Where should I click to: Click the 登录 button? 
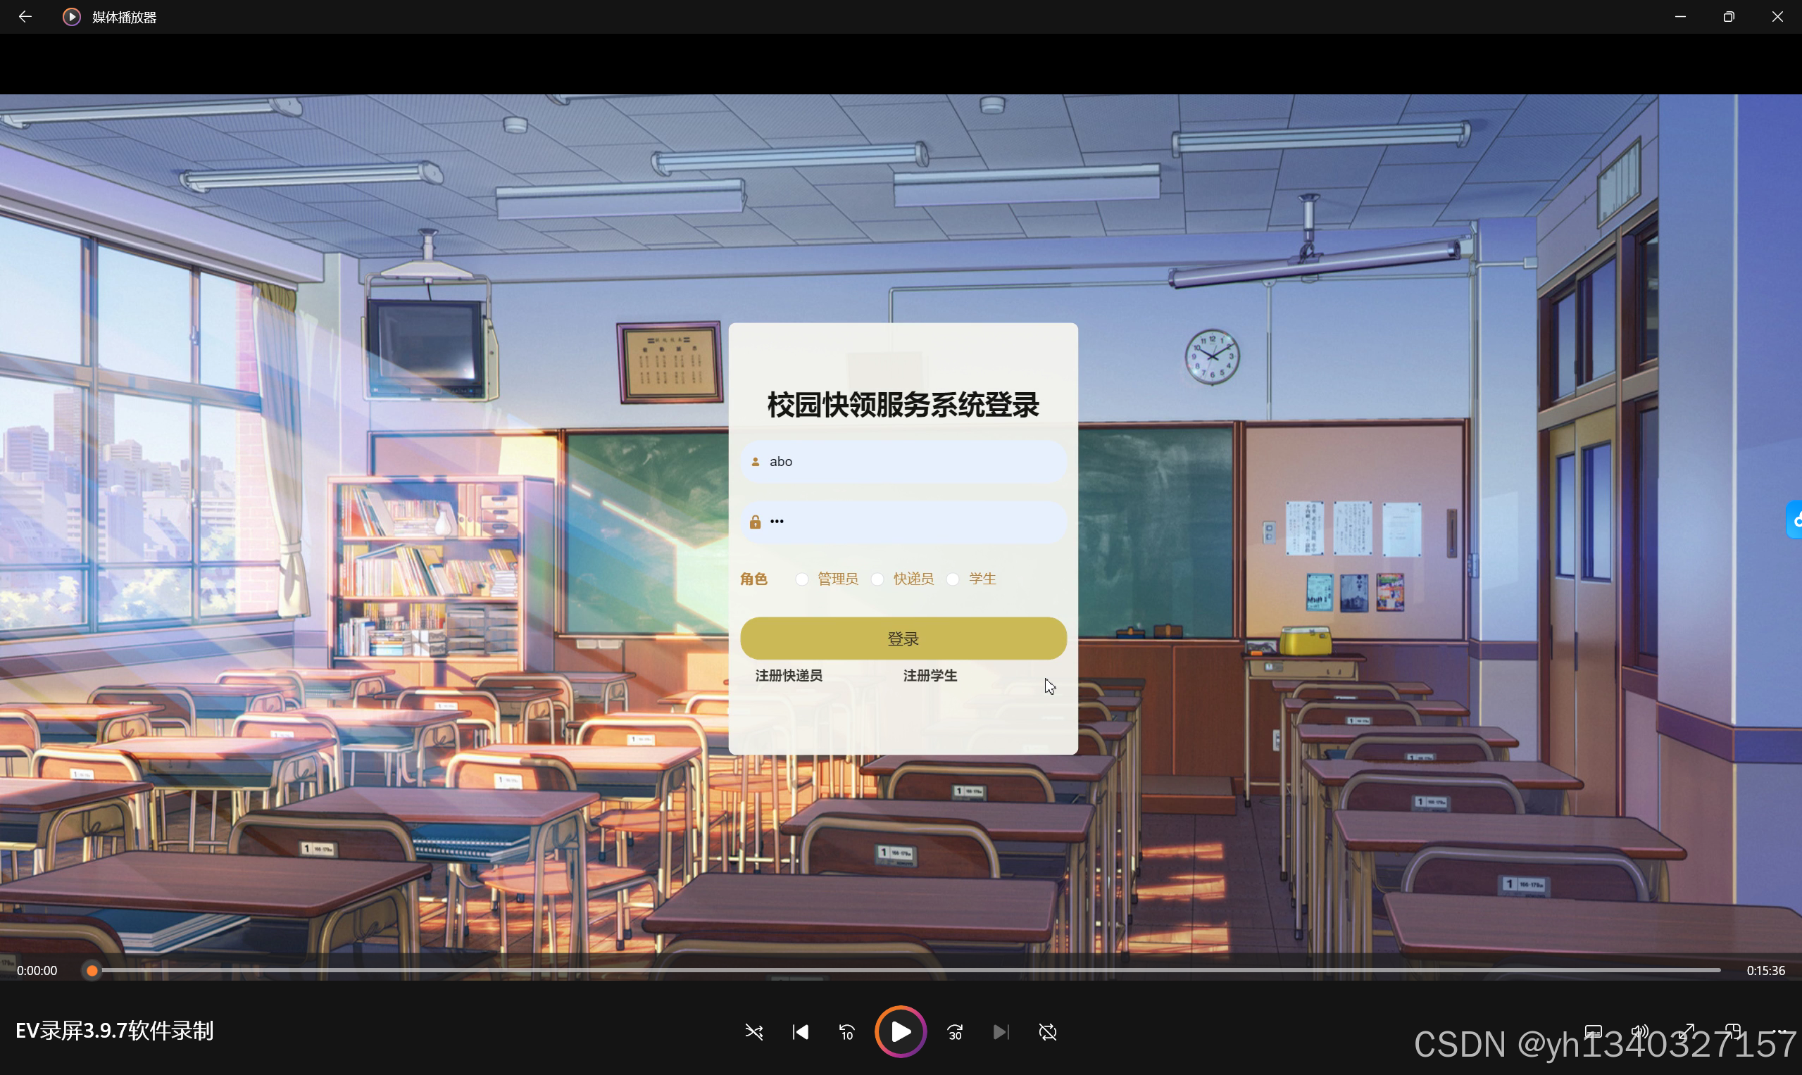(x=903, y=639)
